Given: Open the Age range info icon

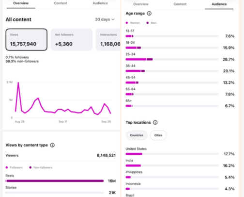Looking at the screenshot, I should [149, 14].
